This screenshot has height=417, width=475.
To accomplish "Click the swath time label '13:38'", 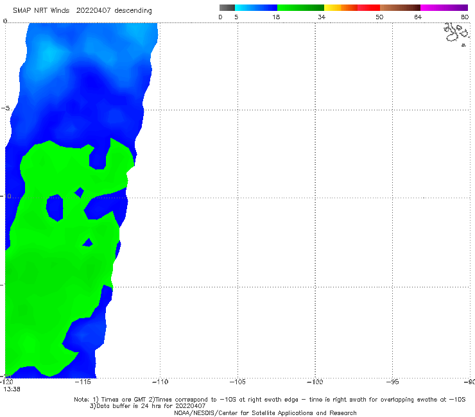I will (12, 389).
